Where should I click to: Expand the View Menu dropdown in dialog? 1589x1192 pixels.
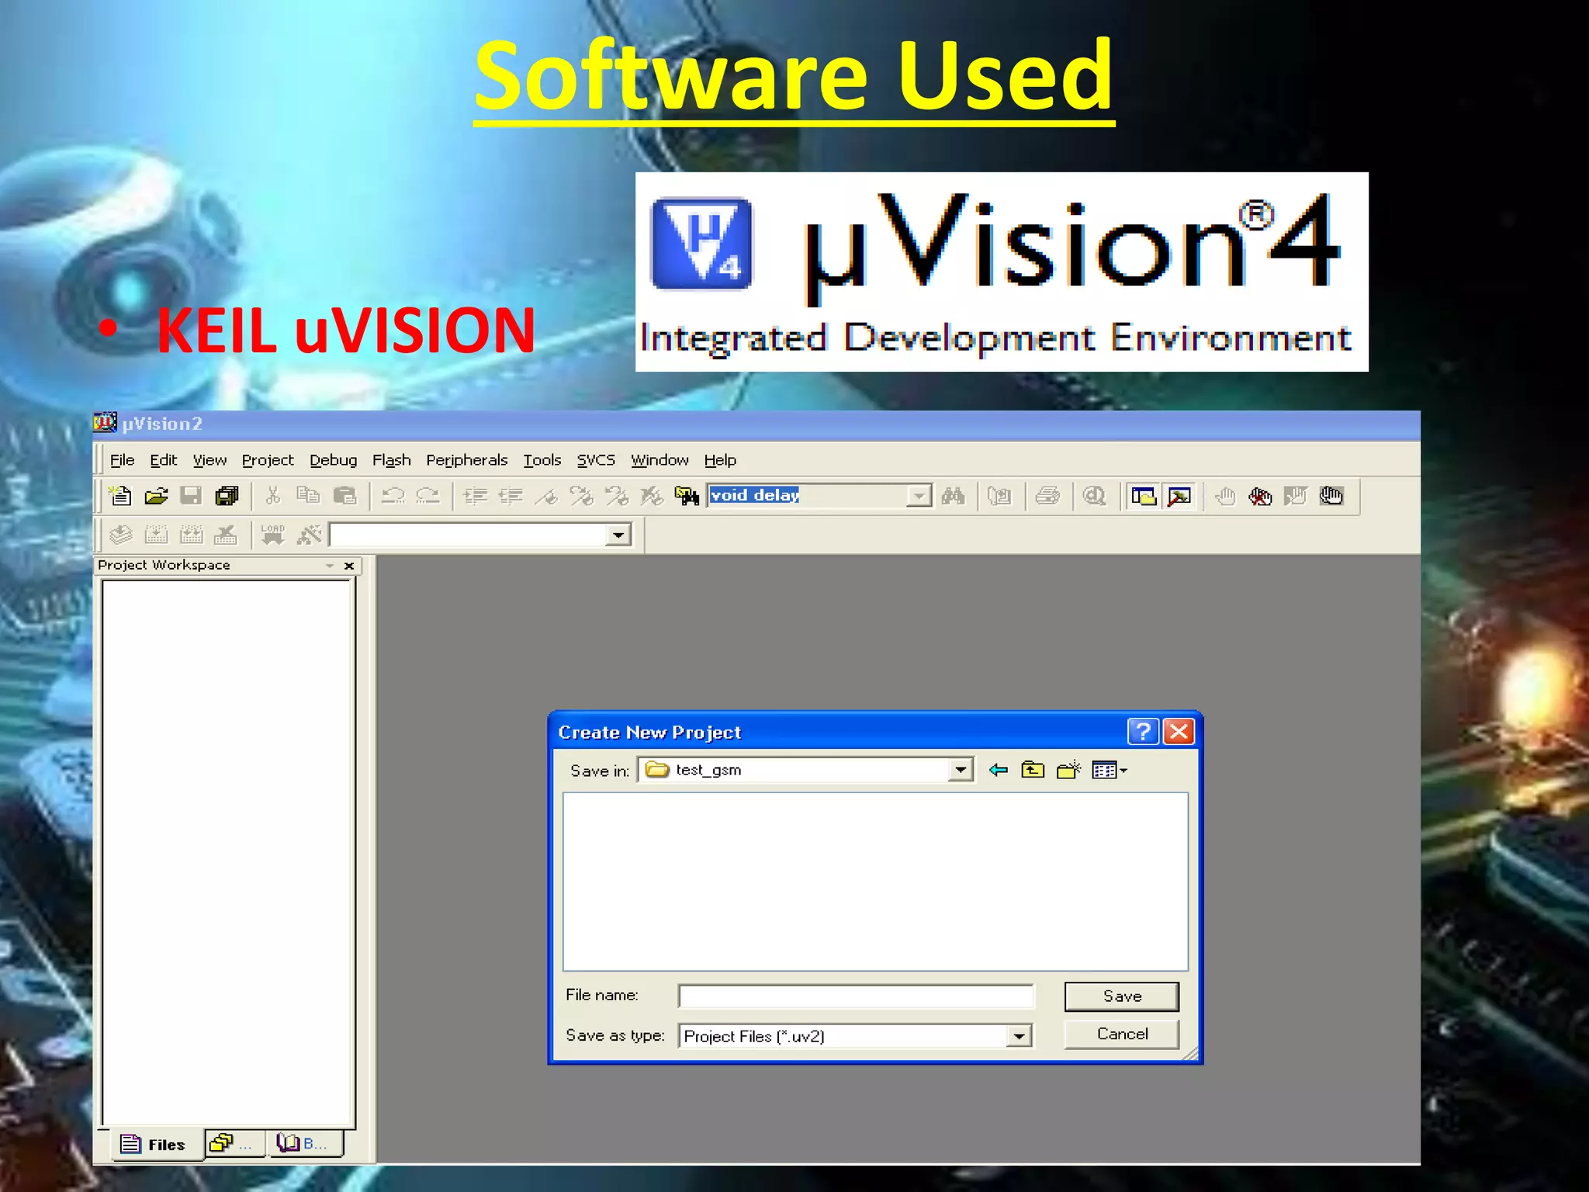tap(1110, 770)
